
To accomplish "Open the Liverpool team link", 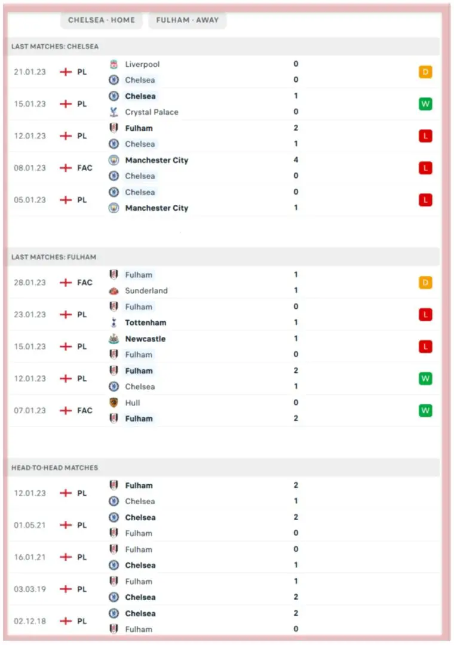I will pos(142,64).
